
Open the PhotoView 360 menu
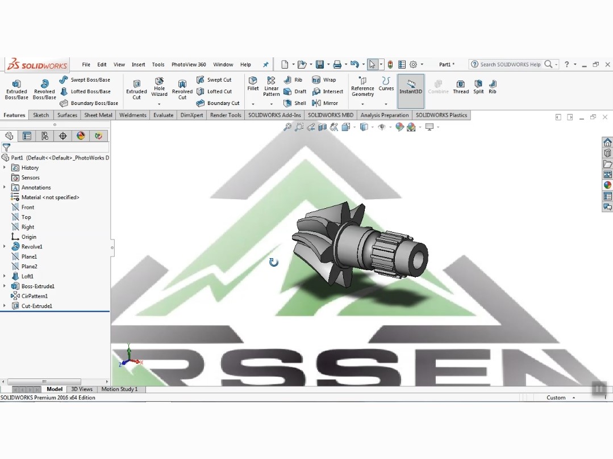tap(189, 65)
